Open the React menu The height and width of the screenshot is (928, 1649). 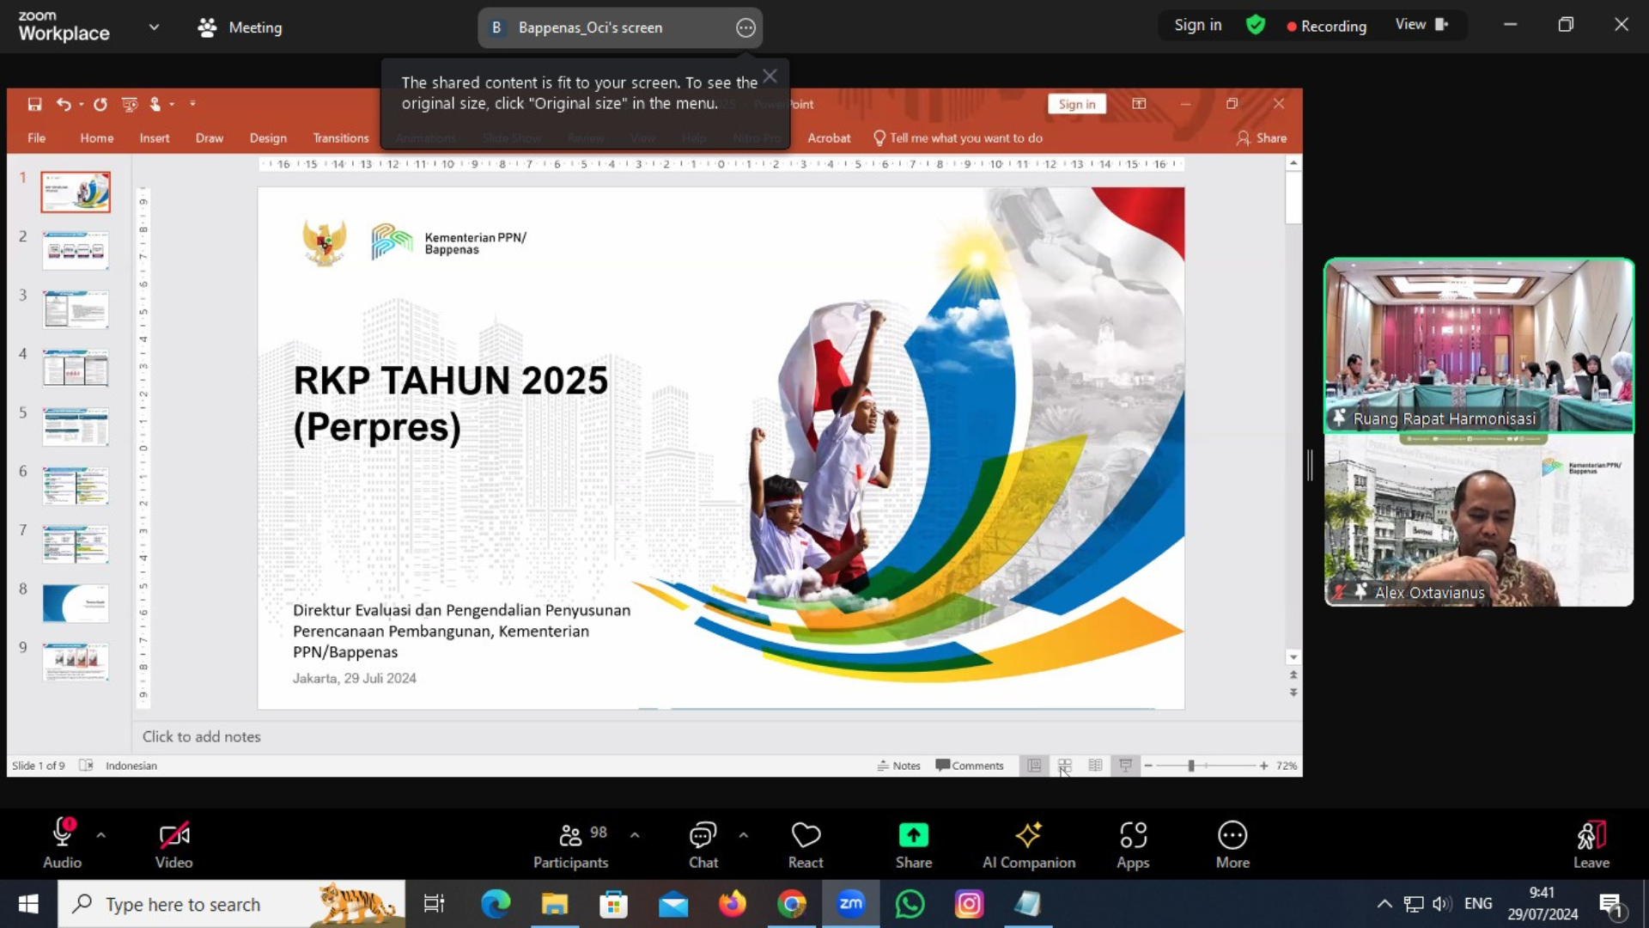[x=806, y=845]
